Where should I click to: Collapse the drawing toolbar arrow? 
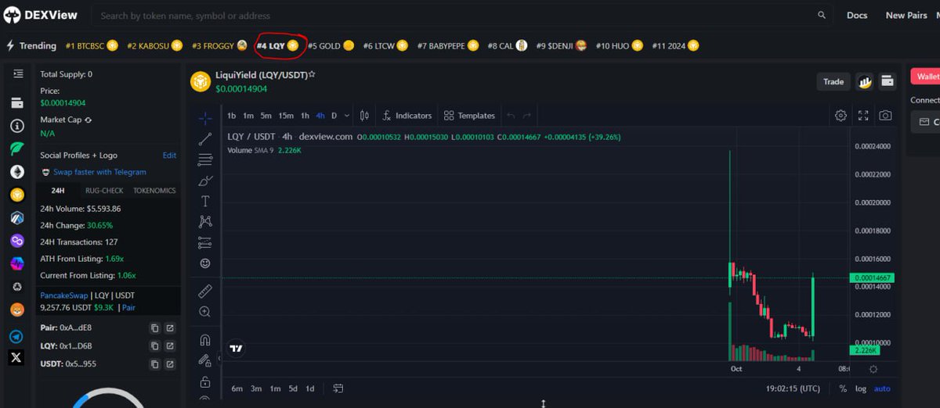219,357
